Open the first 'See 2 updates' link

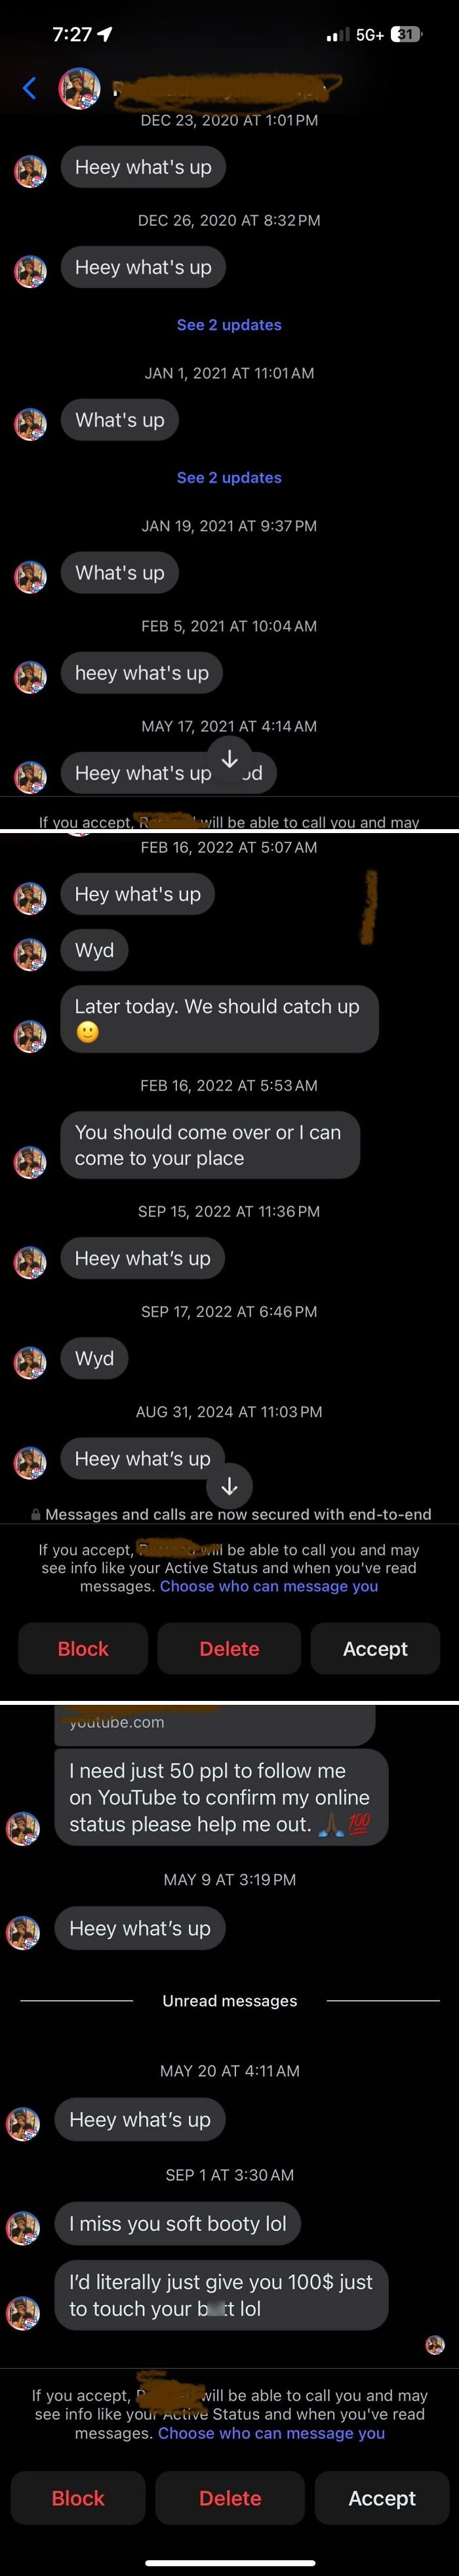pyautogui.click(x=229, y=324)
